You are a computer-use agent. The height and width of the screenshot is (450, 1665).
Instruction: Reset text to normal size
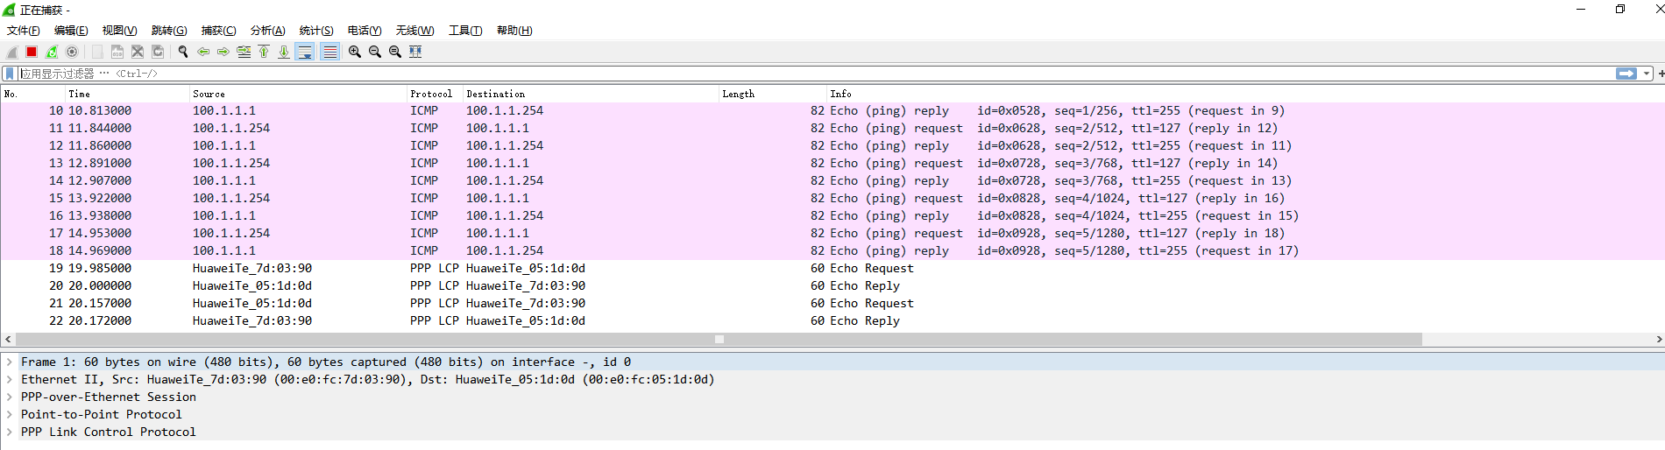point(395,52)
